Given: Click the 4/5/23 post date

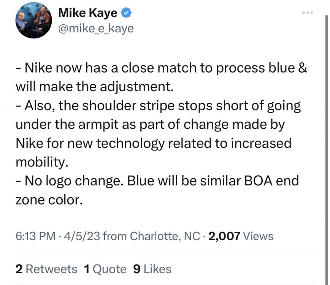Looking at the screenshot, I should click(81, 236).
